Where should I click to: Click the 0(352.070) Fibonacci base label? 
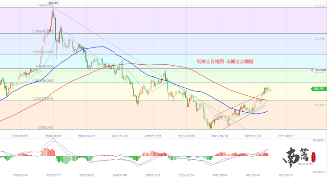45,127
